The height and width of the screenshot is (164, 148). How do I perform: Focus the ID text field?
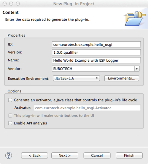tap(96, 44)
